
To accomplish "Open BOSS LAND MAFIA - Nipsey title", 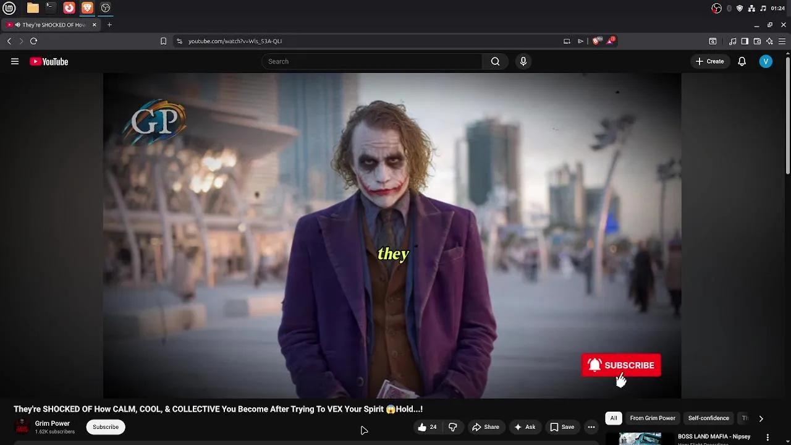I will [x=714, y=436].
